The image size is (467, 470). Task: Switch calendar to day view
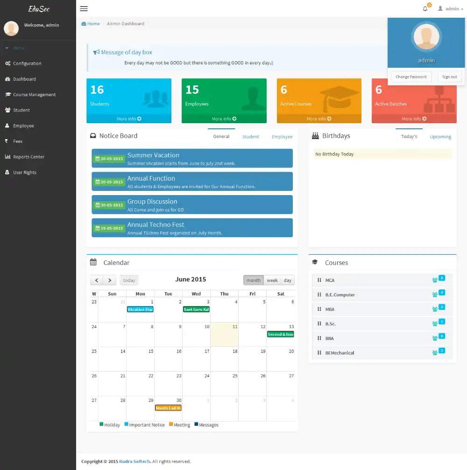coord(287,280)
